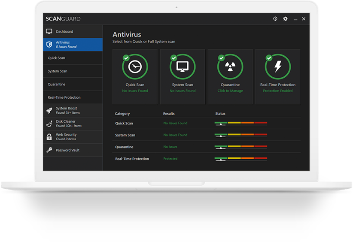353x242 pixels.
Task: Click System Scan card title label
Action: (x=183, y=85)
